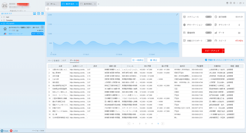Click the refresh icon below the tabs

(x=48, y=9)
